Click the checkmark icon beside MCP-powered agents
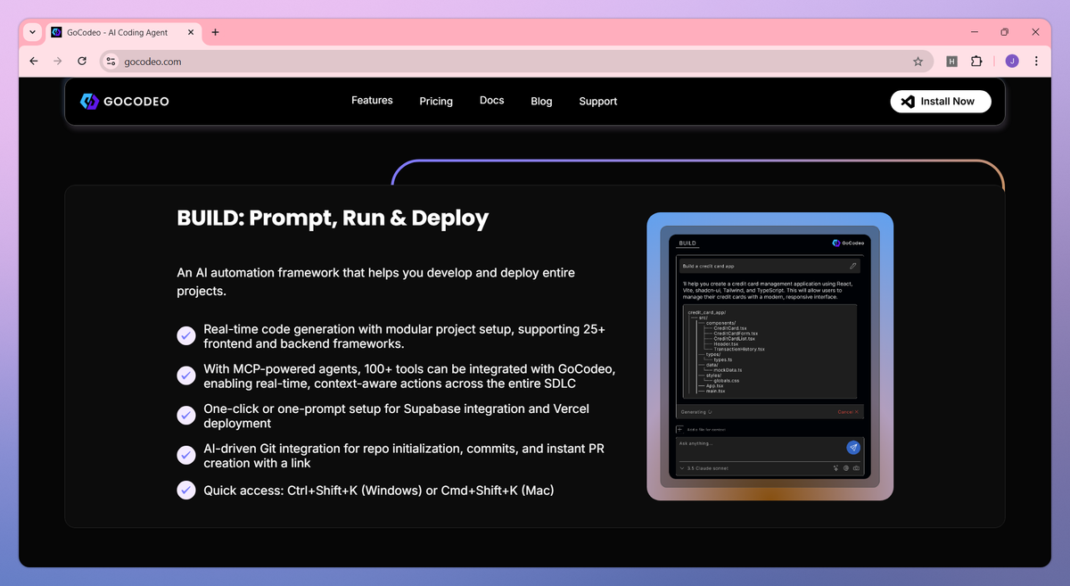Image resolution: width=1070 pixels, height=586 pixels. pyautogui.click(x=185, y=376)
